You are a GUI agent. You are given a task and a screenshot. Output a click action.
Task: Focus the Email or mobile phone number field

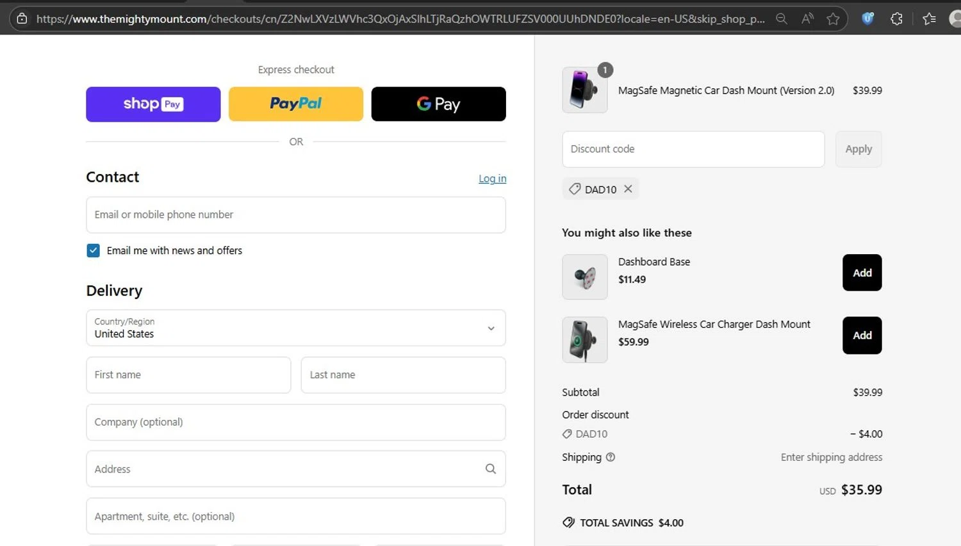[x=296, y=215]
